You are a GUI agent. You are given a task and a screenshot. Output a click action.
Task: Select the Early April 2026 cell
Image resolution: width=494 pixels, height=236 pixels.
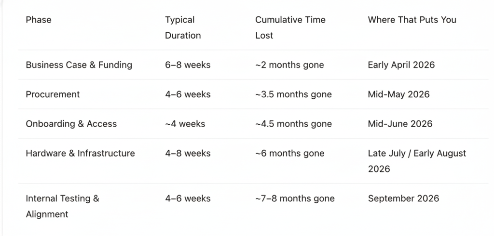pos(401,65)
